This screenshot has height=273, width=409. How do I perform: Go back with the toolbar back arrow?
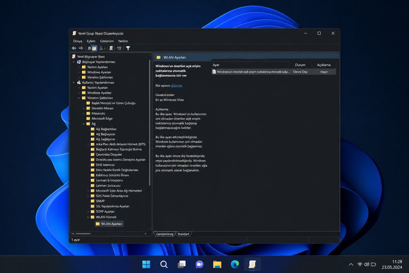(74, 48)
